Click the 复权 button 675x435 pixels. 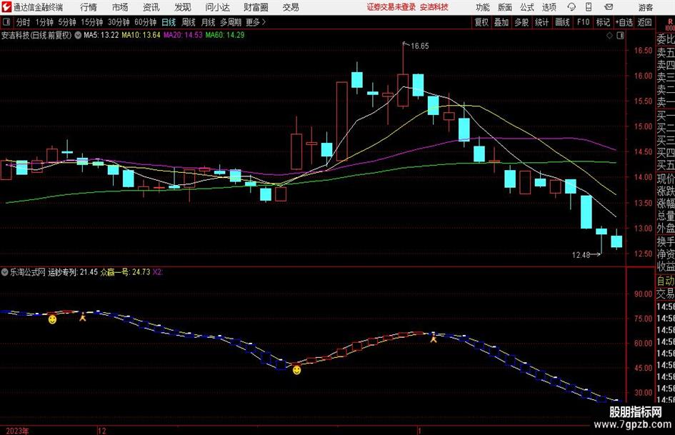tap(481, 22)
